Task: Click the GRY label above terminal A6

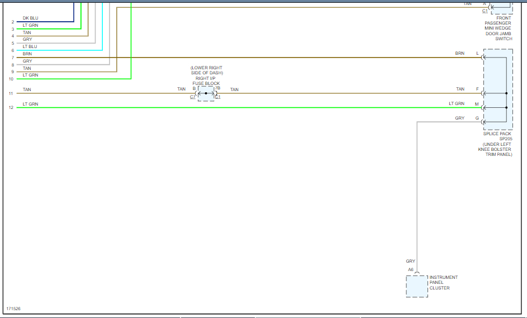Action: pos(410,261)
